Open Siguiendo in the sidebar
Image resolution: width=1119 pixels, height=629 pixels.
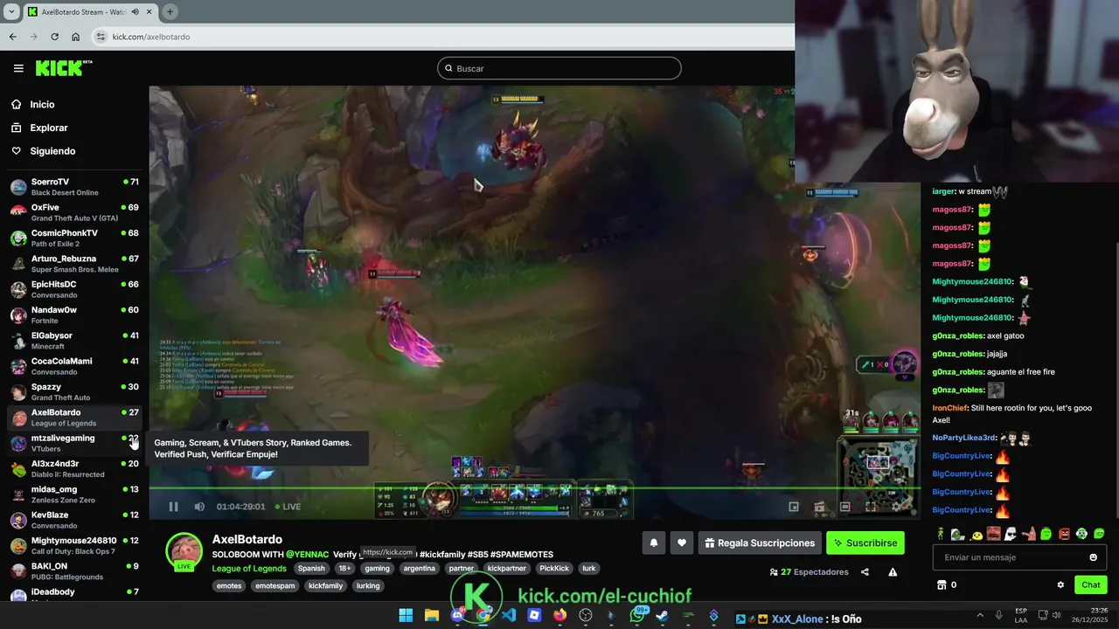[x=52, y=151]
